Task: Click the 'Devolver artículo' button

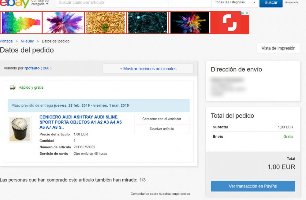Action: (162, 129)
